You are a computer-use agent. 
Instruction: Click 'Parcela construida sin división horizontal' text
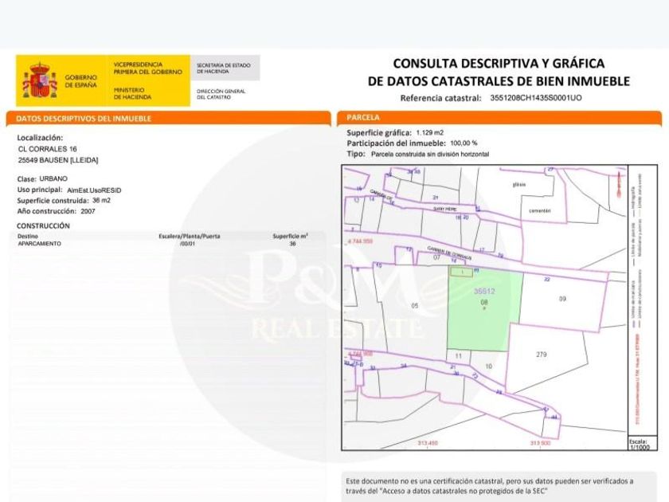pyautogui.click(x=430, y=155)
